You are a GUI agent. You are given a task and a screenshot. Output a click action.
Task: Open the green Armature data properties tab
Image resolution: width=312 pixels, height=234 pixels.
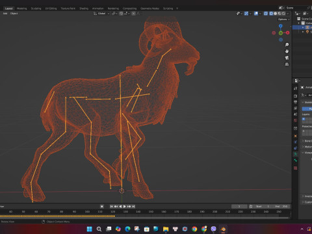(x=296, y=154)
